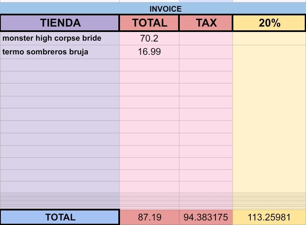Click the empty TOTAL cell below 16.99
The height and width of the screenshot is (225, 306).
[x=149, y=65]
